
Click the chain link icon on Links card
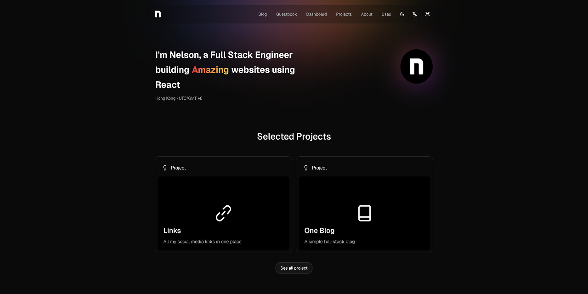pos(224,213)
